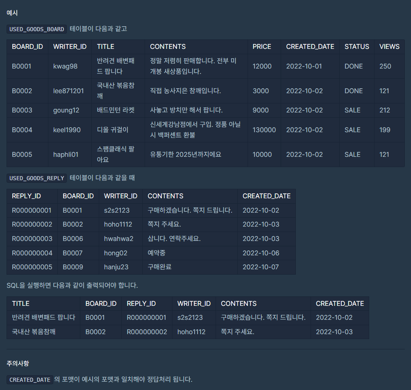Click the CREATED_DATE code label under 주의사항
This screenshot has width=411, height=390.
[30, 380]
